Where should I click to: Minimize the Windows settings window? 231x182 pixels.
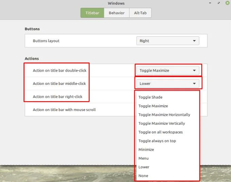point(210,3)
